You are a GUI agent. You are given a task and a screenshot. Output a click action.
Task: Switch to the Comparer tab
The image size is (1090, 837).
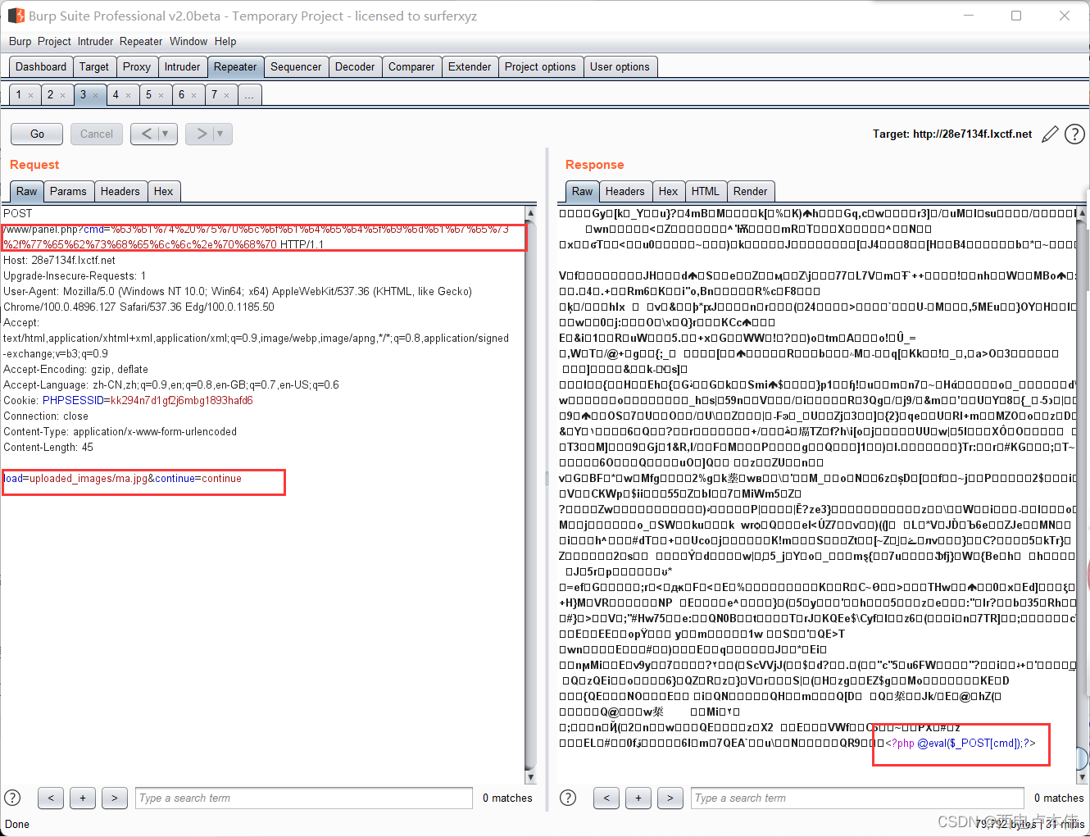411,66
